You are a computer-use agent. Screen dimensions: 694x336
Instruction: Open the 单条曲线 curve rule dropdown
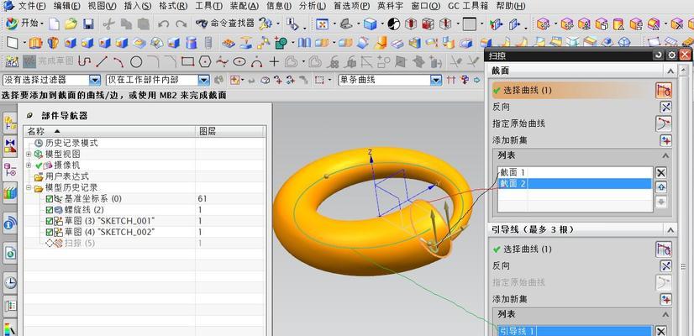click(x=436, y=80)
